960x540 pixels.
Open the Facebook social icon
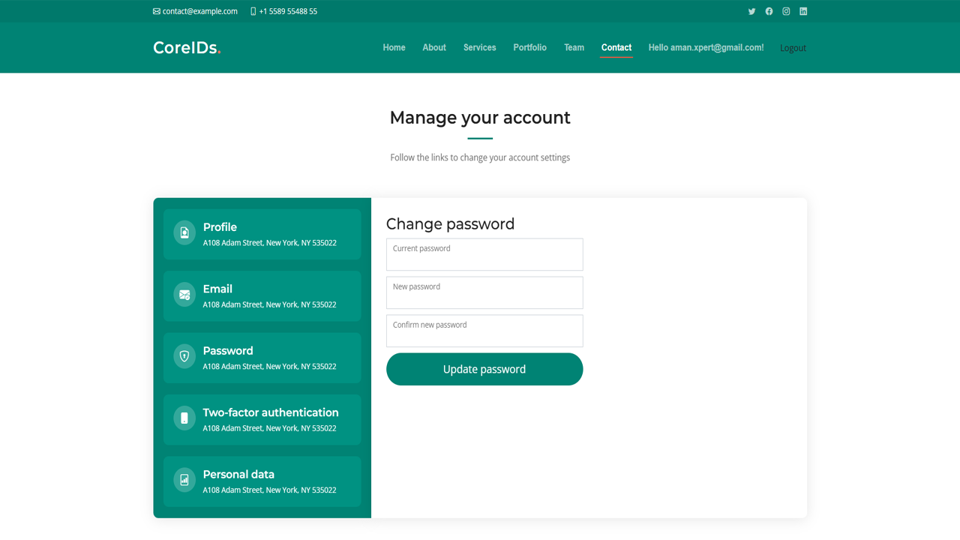point(769,11)
